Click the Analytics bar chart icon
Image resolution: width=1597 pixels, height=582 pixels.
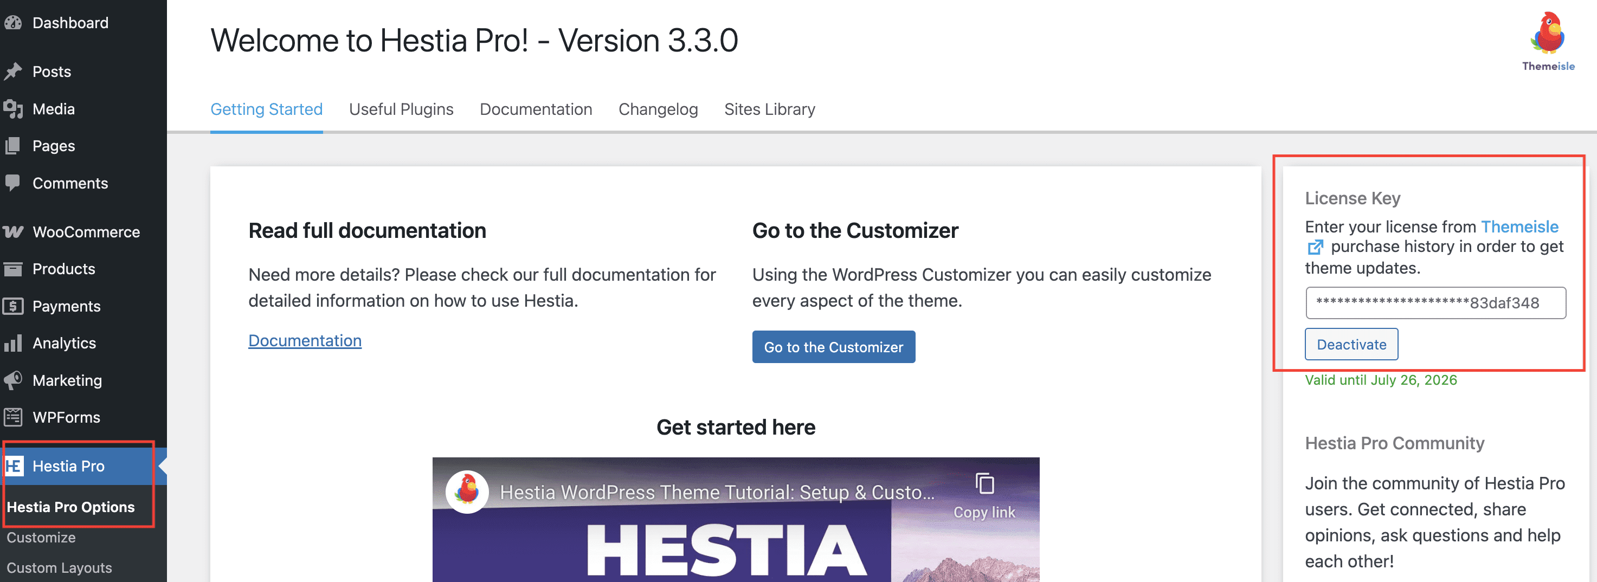pos(13,343)
